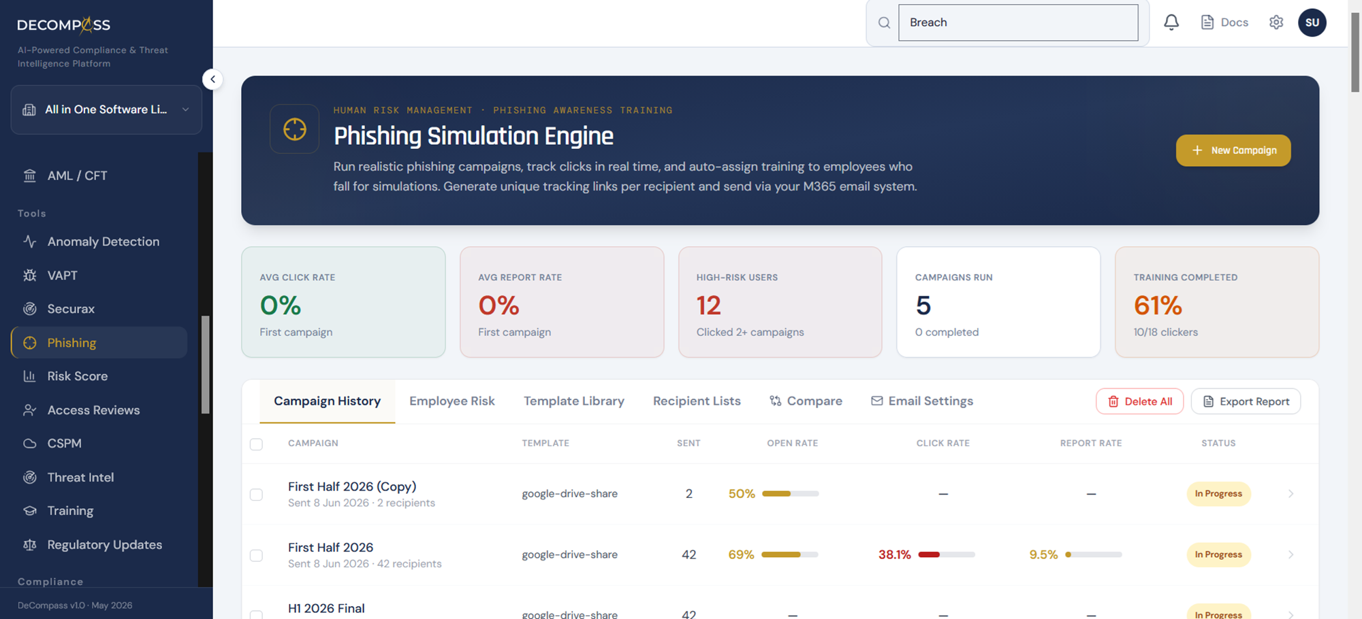
Task: Expand the All in One Software organization dropdown
Action: point(106,110)
